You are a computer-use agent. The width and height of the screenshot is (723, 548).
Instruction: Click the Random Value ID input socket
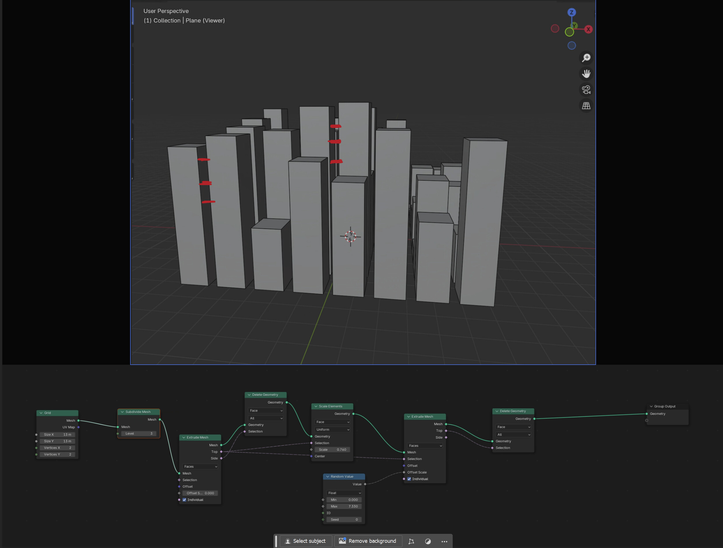(323, 513)
